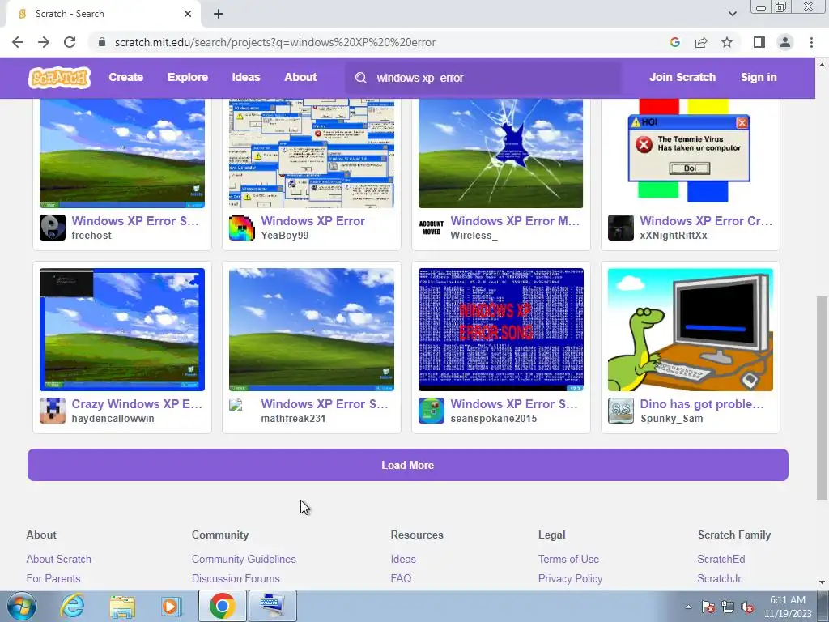Open YeaBoy99's Windows XP Error thumbnail

pos(312,153)
